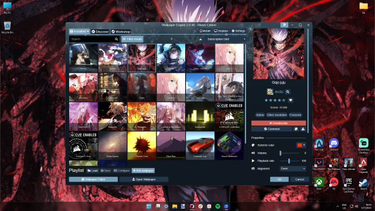Expand the Installed tab dropdown arrow
This screenshot has height=211, width=375.
pos(88,31)
